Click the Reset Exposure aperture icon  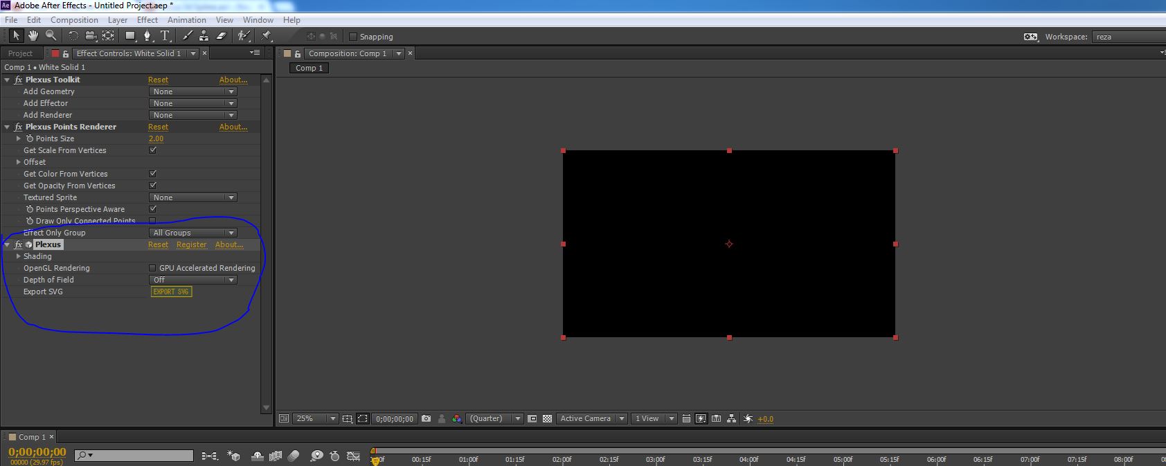pos(748,418)
